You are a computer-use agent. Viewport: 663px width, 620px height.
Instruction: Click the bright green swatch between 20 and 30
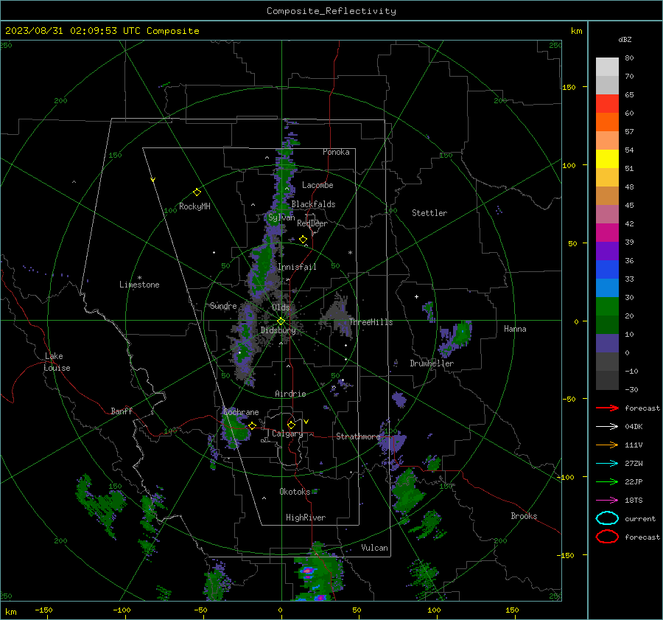click(x=607, y=307)
